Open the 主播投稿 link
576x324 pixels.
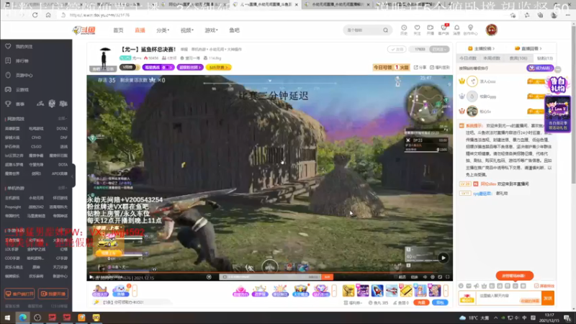(481, 48)
